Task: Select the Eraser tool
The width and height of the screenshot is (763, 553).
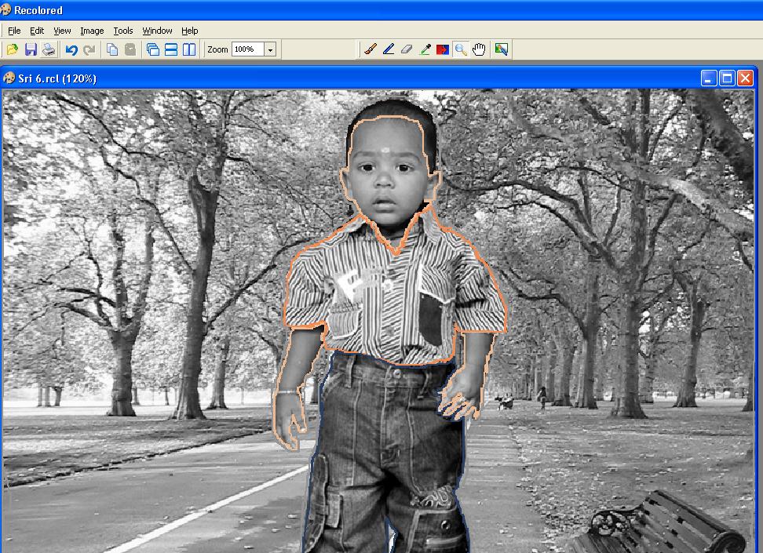Action: click(x=407, y=49)
